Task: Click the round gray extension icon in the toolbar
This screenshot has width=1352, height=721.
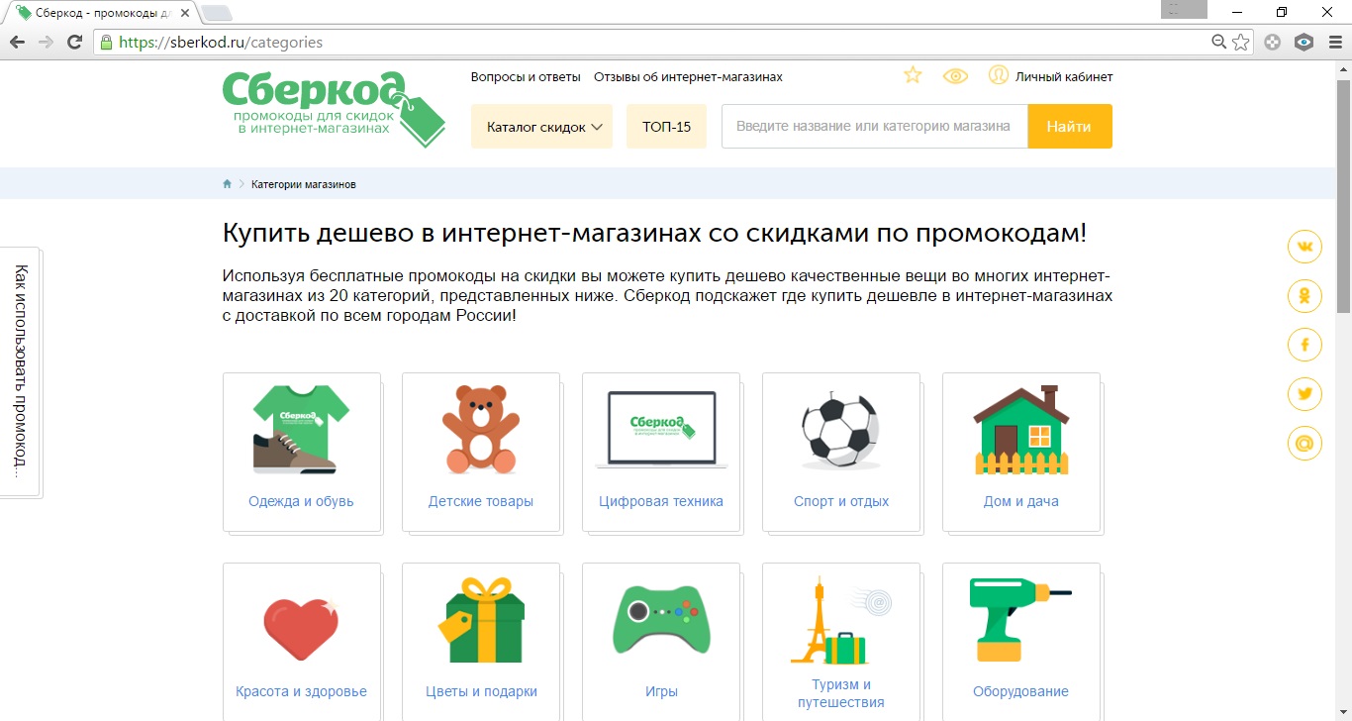Action: pos(1273,43)
